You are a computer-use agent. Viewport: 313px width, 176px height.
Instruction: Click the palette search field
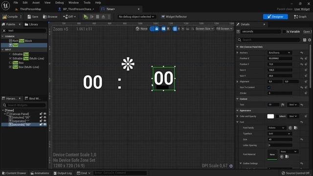(x=26, y=30)
